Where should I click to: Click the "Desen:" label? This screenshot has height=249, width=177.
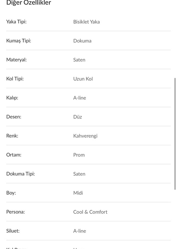tap(14, 117)
